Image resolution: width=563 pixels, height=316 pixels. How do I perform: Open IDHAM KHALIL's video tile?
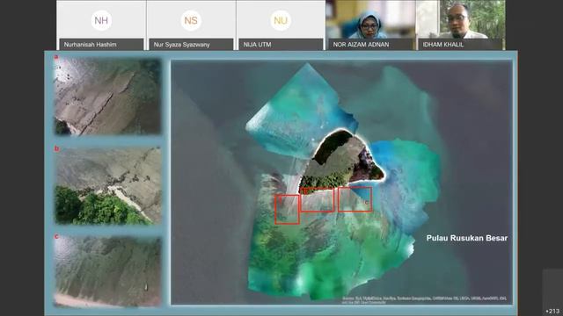460,25
